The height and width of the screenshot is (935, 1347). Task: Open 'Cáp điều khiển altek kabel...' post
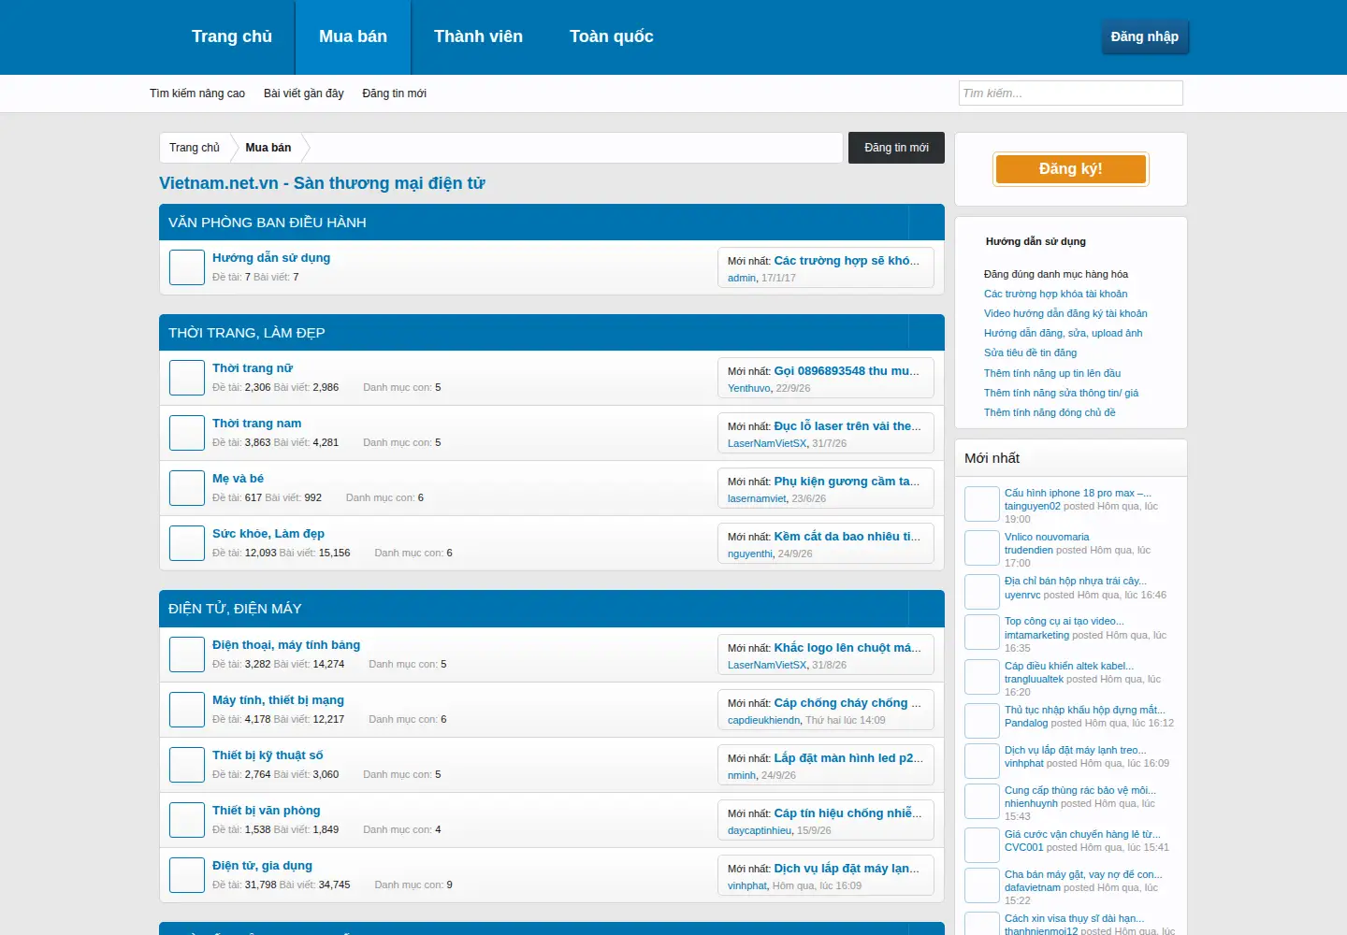tap(1069, 666)
